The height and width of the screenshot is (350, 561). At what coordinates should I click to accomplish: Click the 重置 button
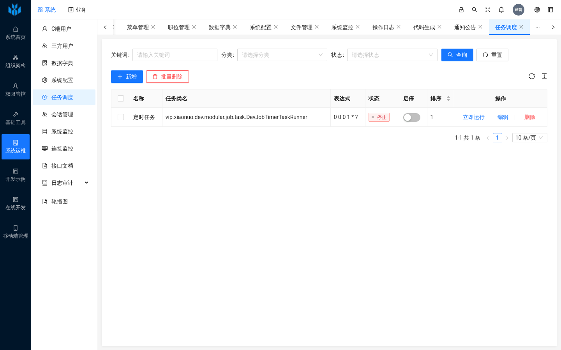point(492,55)
